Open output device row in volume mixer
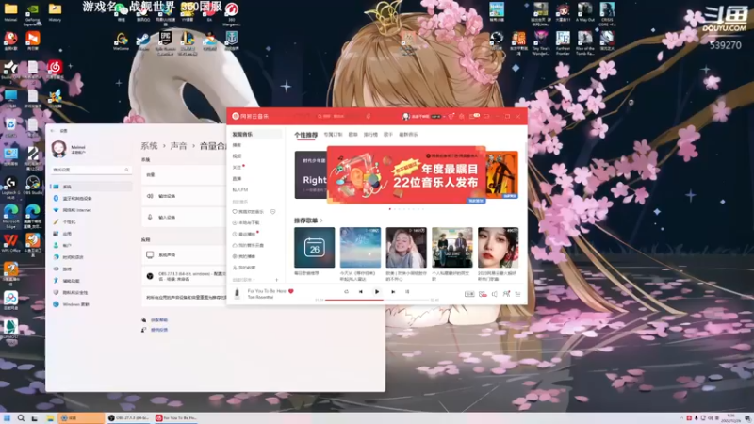 tap(185, 196)
